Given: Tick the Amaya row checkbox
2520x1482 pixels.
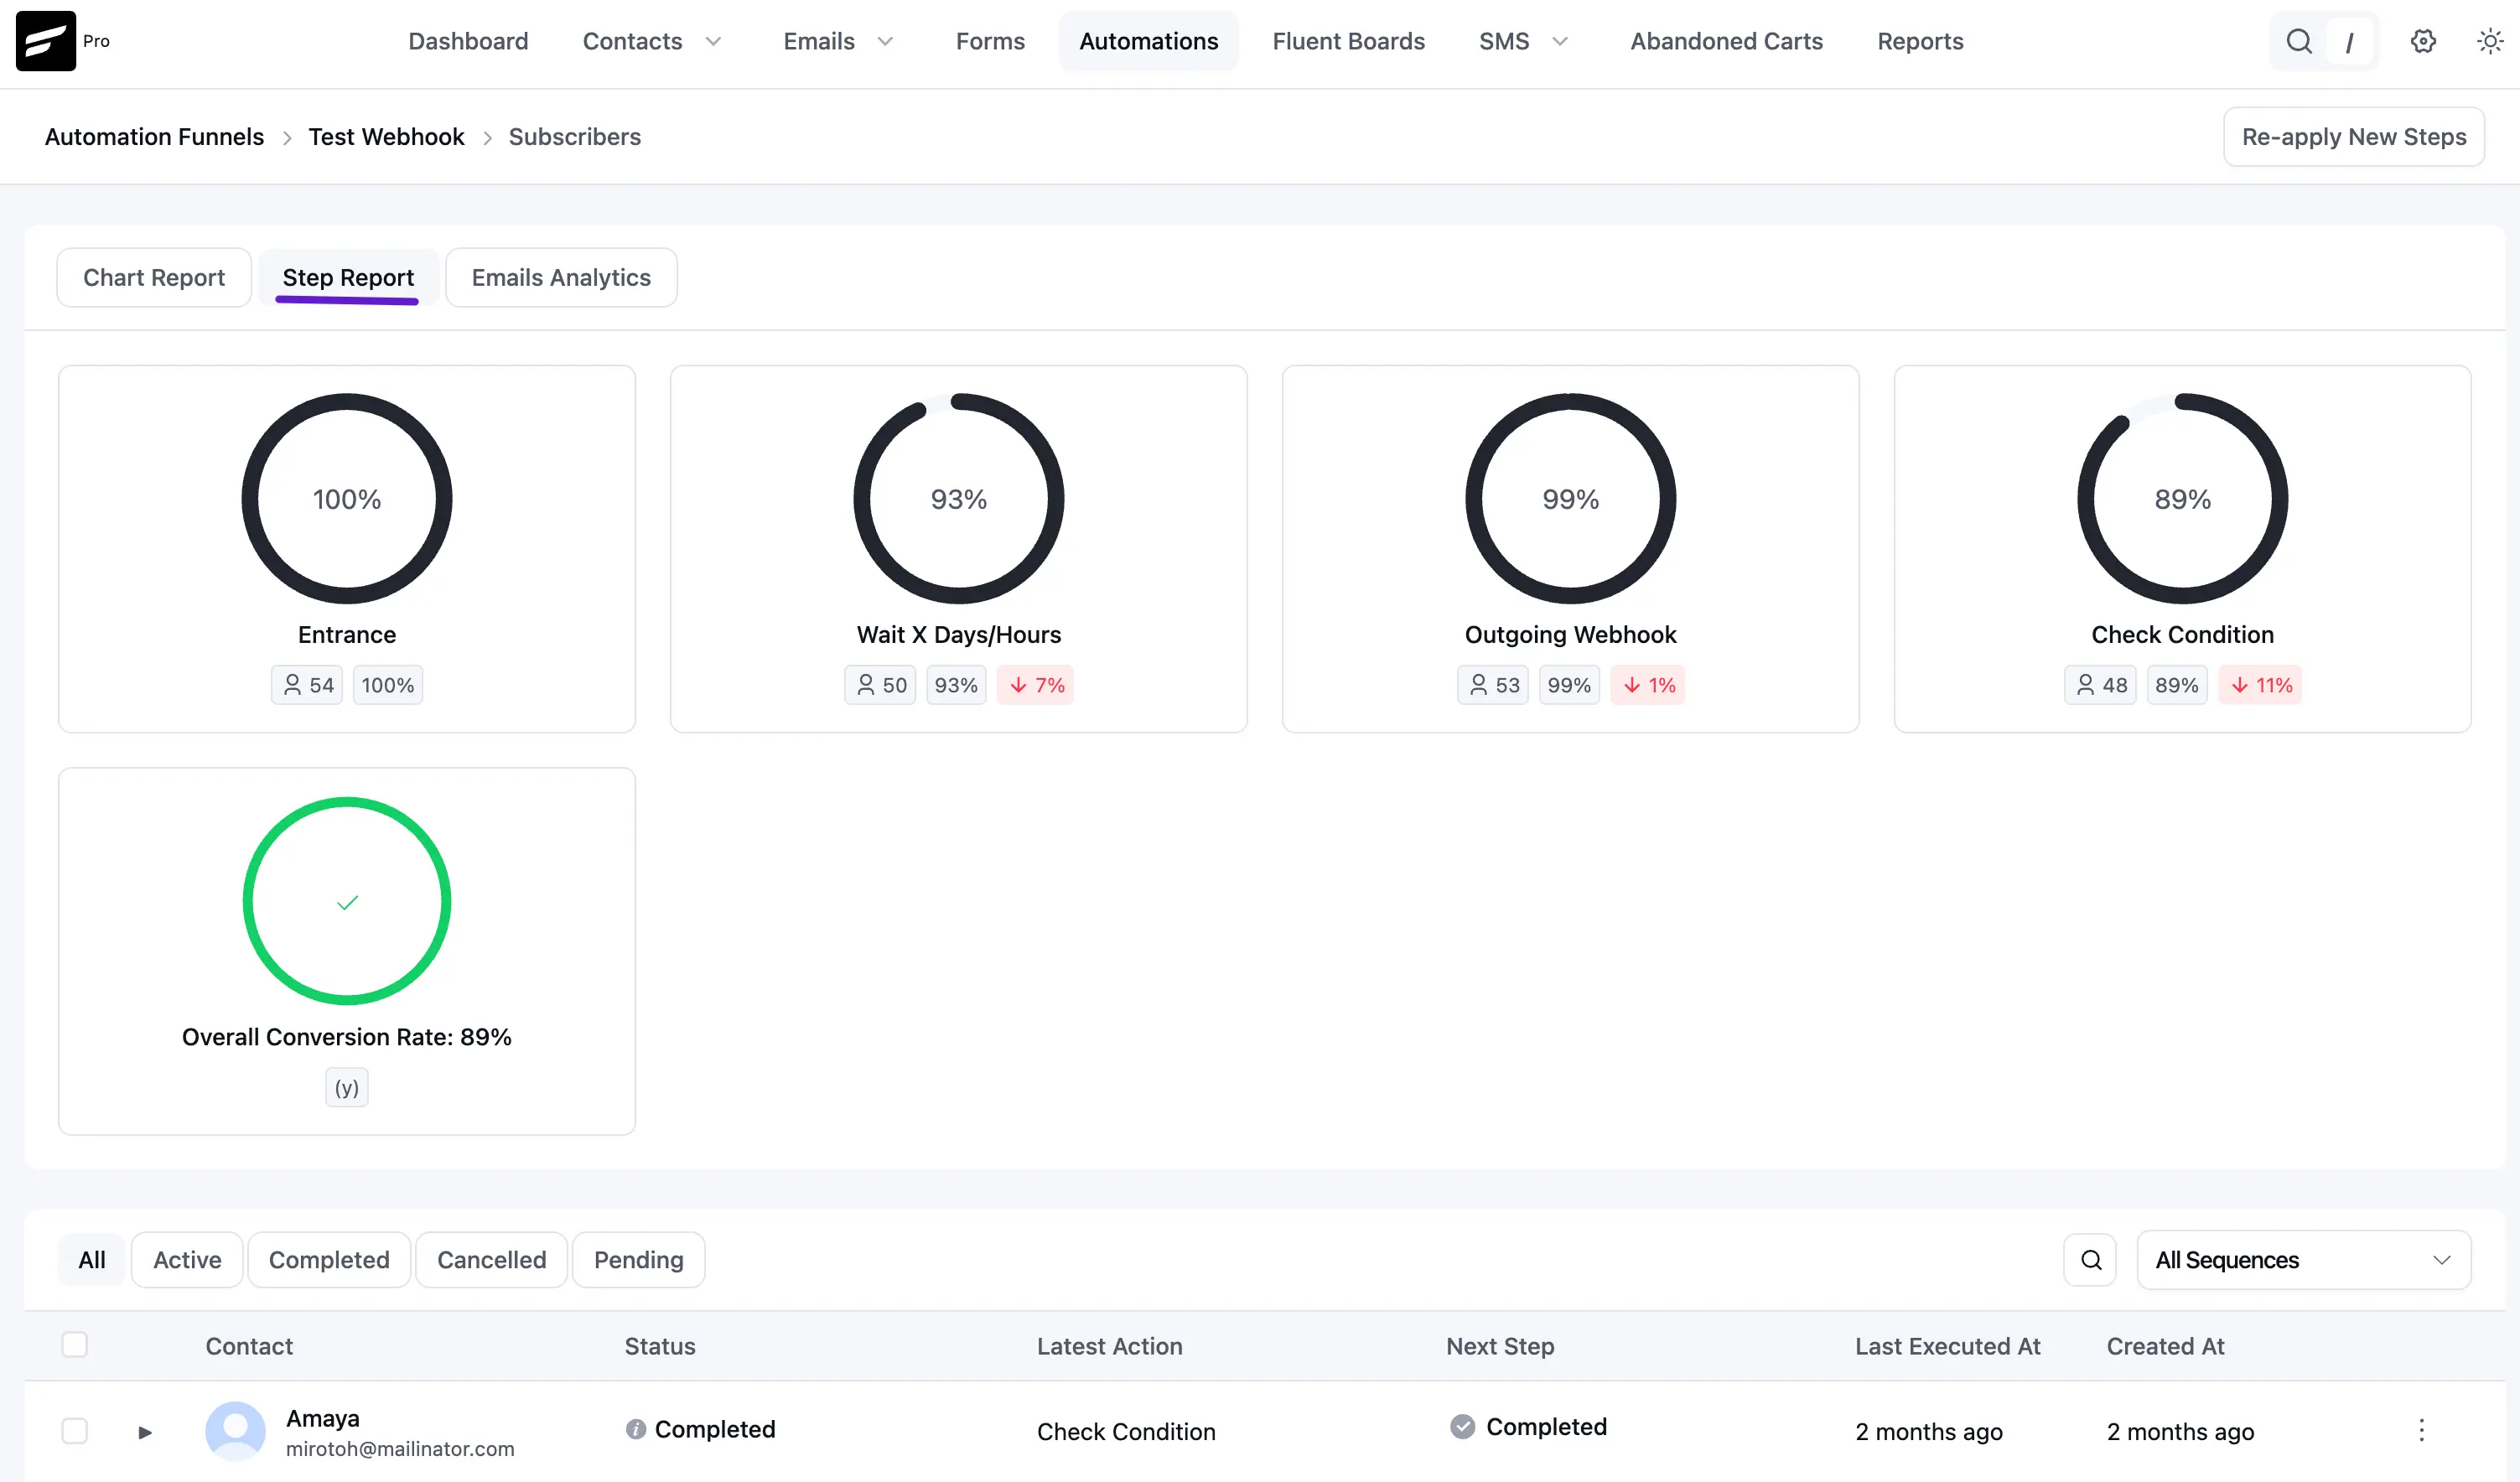Looking at the screenshot, I should (x=75, y=1431).
